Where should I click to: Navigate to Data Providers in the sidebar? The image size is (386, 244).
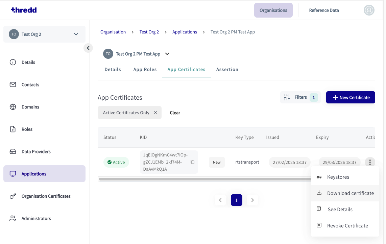click(x=44, y=151)
